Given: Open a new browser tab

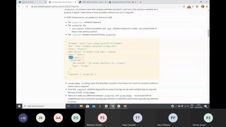Looking at the screenshot, I should point(141,2).
